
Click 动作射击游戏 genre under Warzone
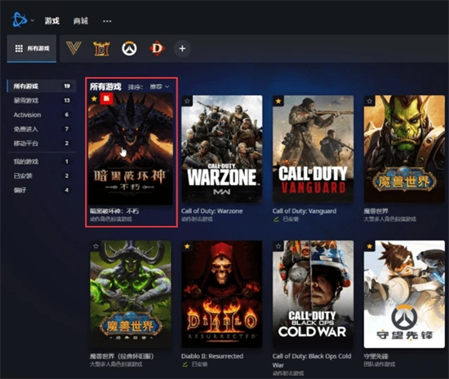click(x=197, y=219)
